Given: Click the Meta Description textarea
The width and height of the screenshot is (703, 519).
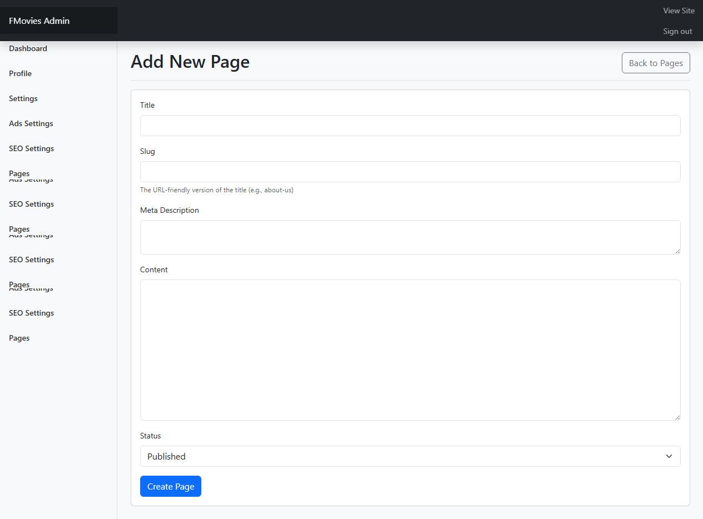Looking at the screenshot, I should tap(410, 237).
